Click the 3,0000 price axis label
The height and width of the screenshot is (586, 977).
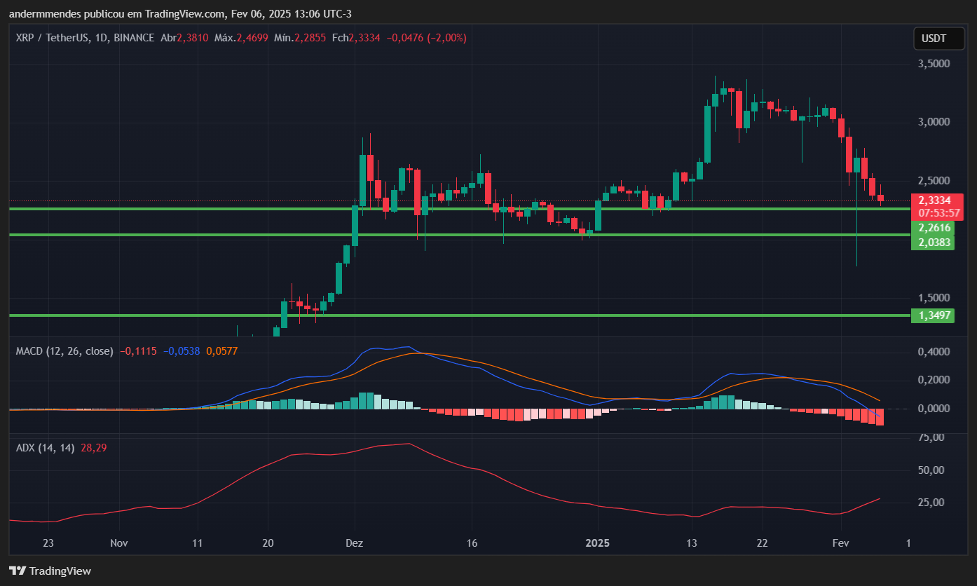(934, 122)
